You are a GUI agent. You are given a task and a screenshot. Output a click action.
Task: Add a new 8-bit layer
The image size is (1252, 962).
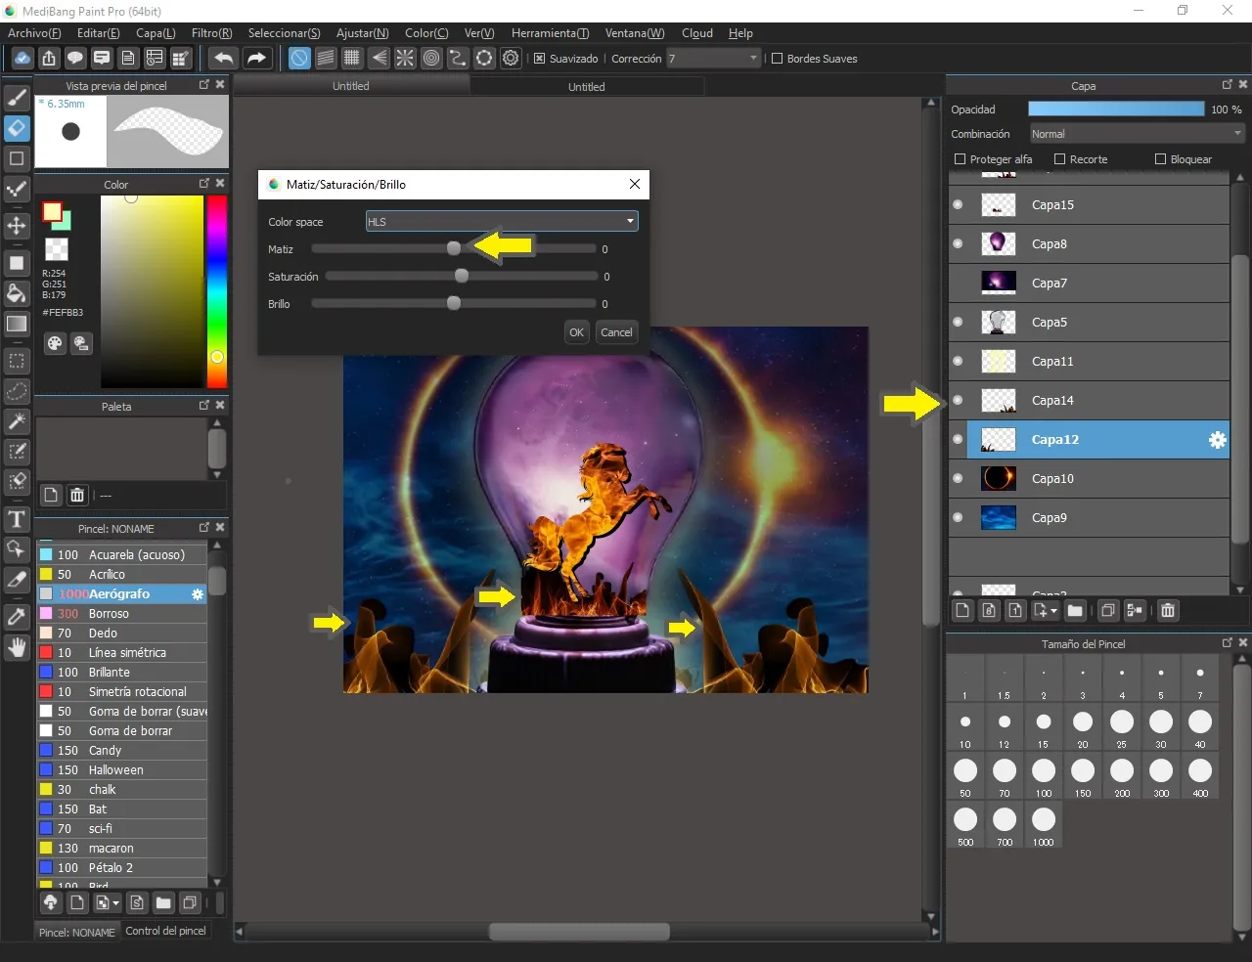click(989, 611)
